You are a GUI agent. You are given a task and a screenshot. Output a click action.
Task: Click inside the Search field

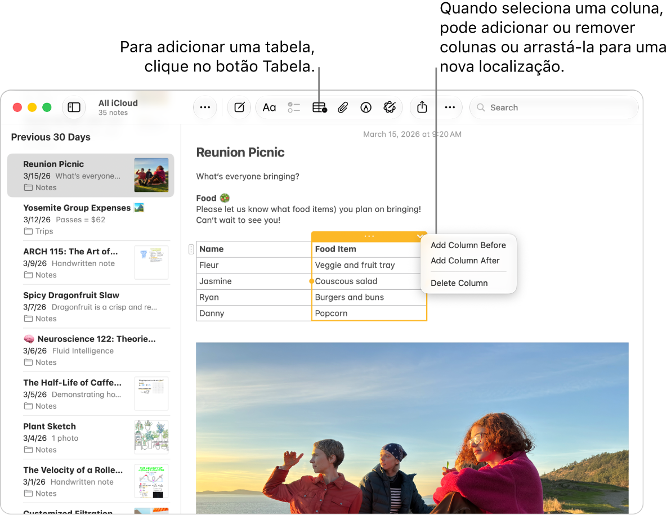tap(554, 108)
